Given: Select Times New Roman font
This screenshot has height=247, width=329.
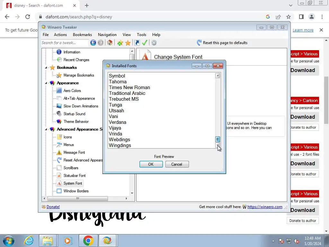Looking at the screenshot, I should tap(129, 87).
